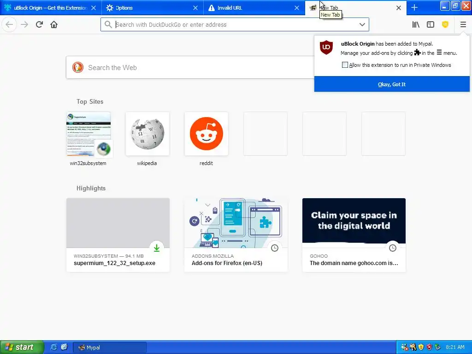Open the gohoo.com domain highlight card
This screenshot has width=472, height=354.
354,235
